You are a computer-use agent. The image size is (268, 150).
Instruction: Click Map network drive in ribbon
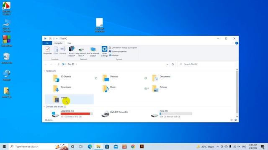(x=81, y=51)
